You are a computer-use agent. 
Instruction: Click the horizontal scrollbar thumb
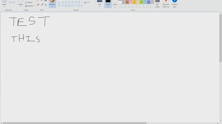[75, 123]
